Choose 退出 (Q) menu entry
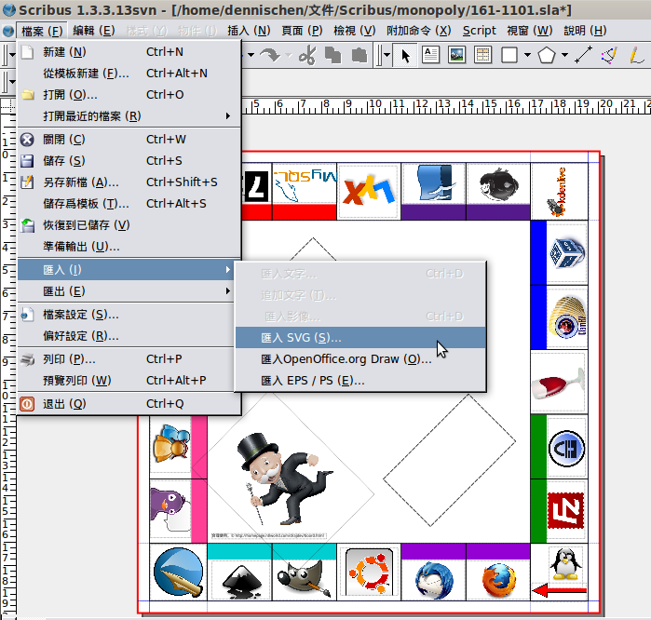 pos(129,404)
